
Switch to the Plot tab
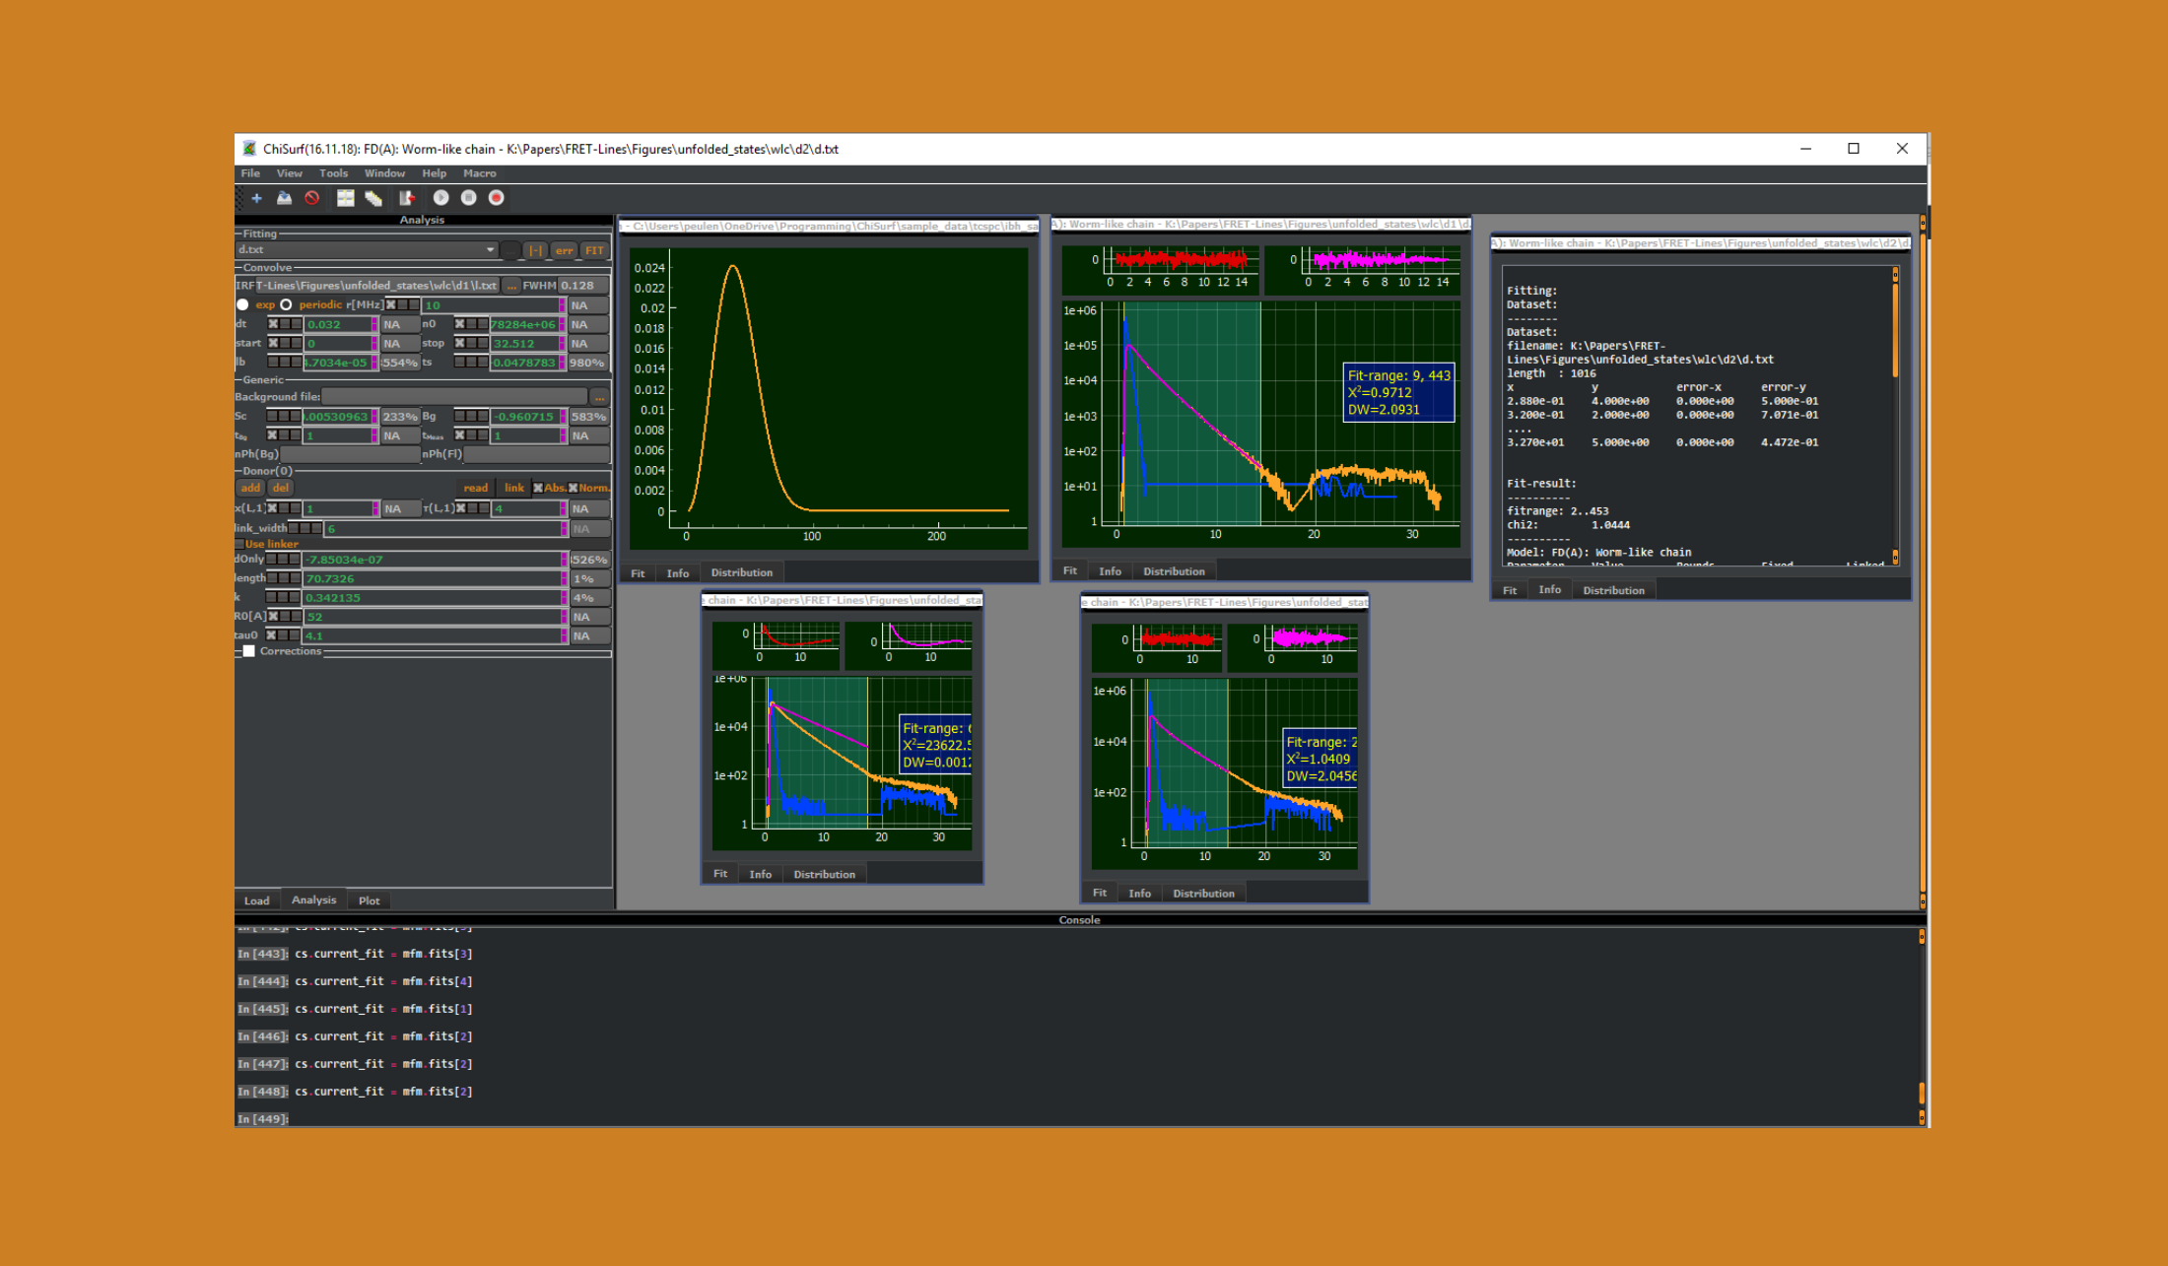[x=370, y=900]
